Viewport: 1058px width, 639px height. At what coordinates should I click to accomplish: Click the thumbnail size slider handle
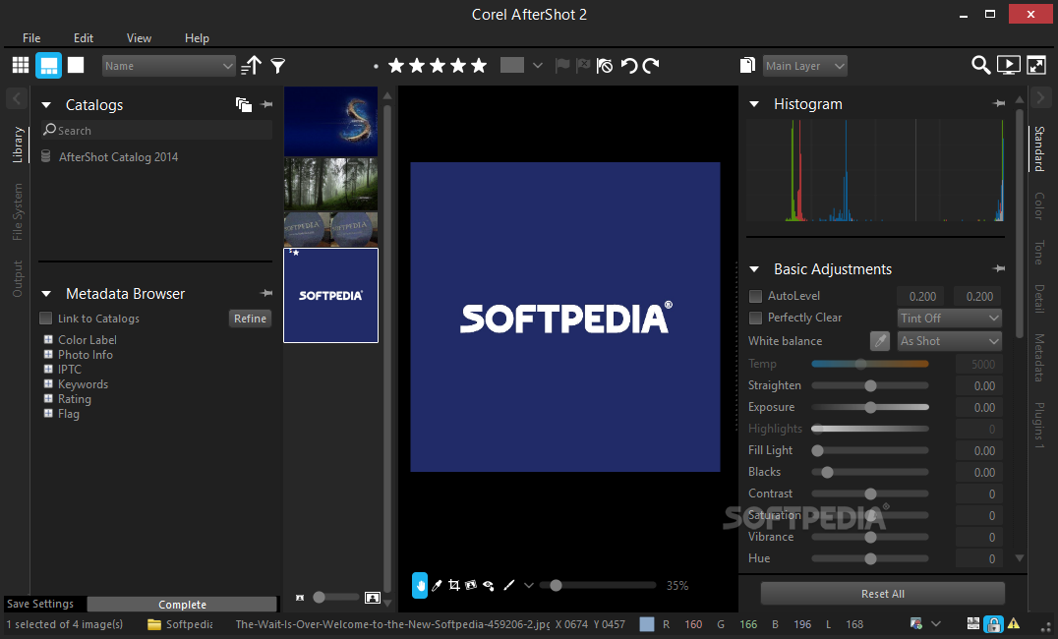coord(320,597)
